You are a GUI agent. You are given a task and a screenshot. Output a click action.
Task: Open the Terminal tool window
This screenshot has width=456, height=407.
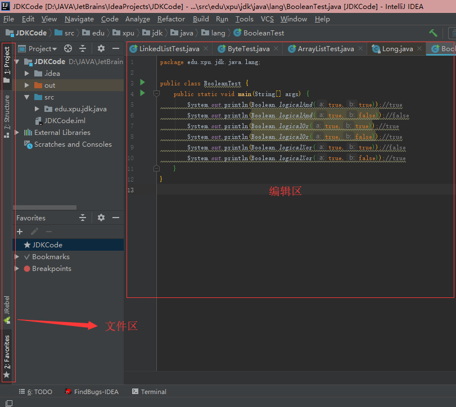(149, 392)
